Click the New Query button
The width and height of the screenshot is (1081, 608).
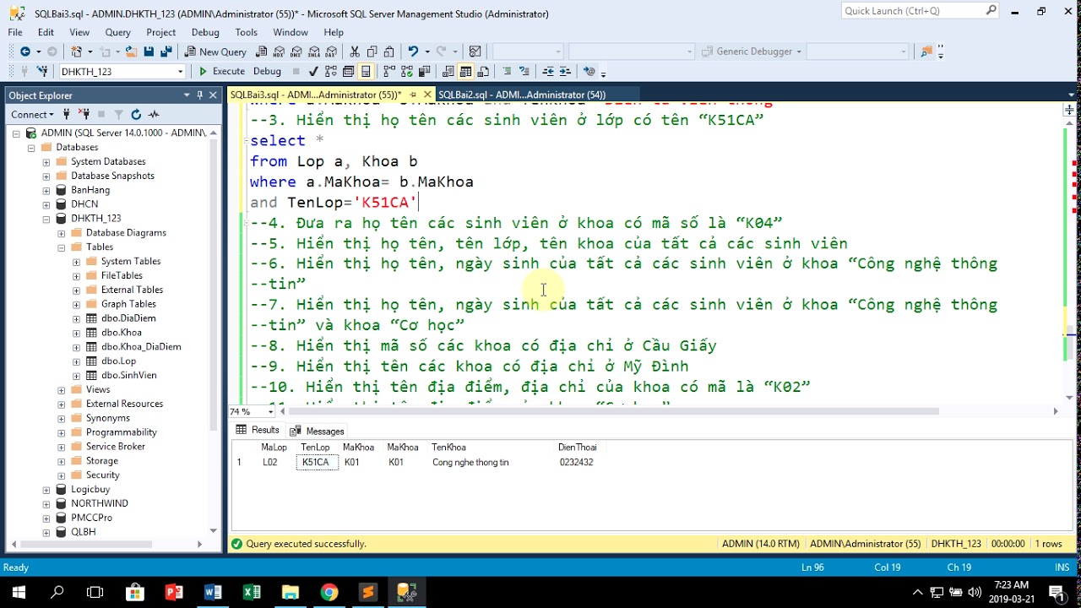pyautogui.click(x=216, y=52)
